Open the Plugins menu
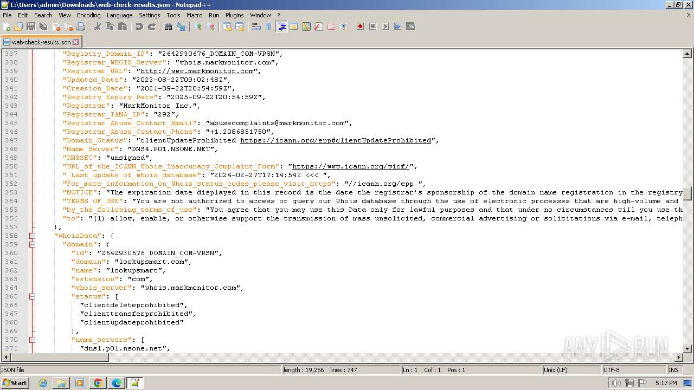 (234, 15)
